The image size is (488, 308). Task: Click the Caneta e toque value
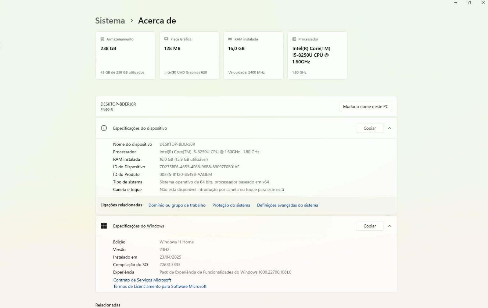click(x=222, y=189)
